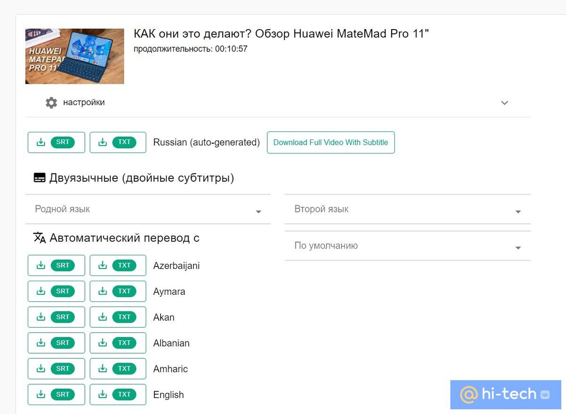Click the video title about Huawei MateMad Pro
Image resolution: width=566 pixels, height=414 pixels.
pyautogui.click(x=281, y=33)
